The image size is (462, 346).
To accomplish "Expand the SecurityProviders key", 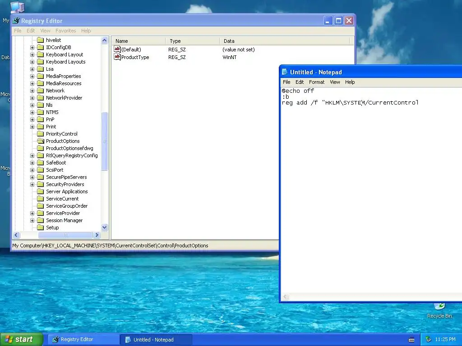I will click(32, 184).
